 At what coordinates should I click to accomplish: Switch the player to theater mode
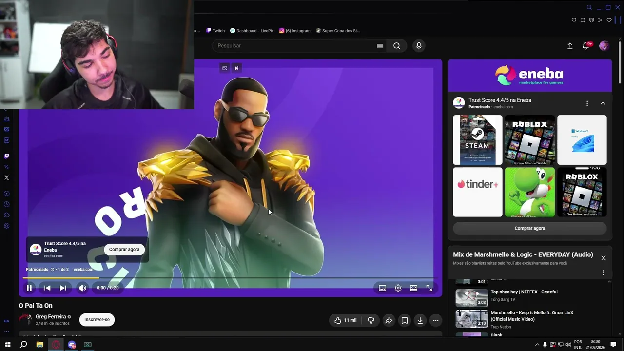414,288
